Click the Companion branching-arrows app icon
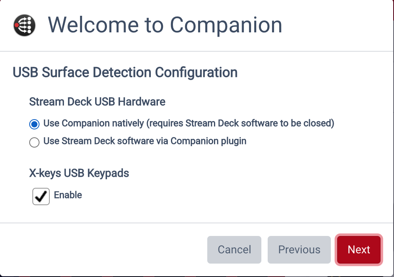Screen dimensions: 394x277 [24, 25]
